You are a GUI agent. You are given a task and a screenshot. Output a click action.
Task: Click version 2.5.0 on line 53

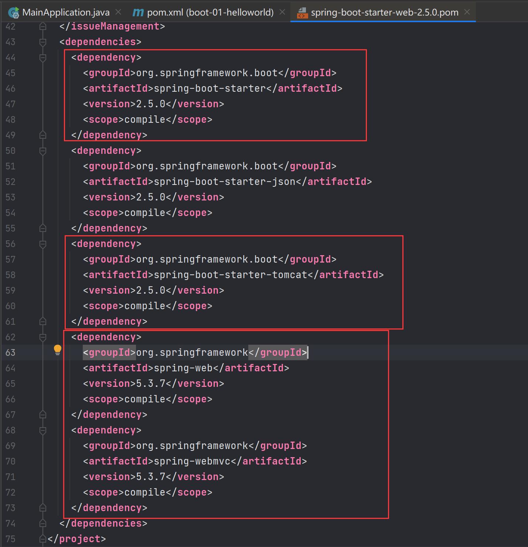pos(151,197)
